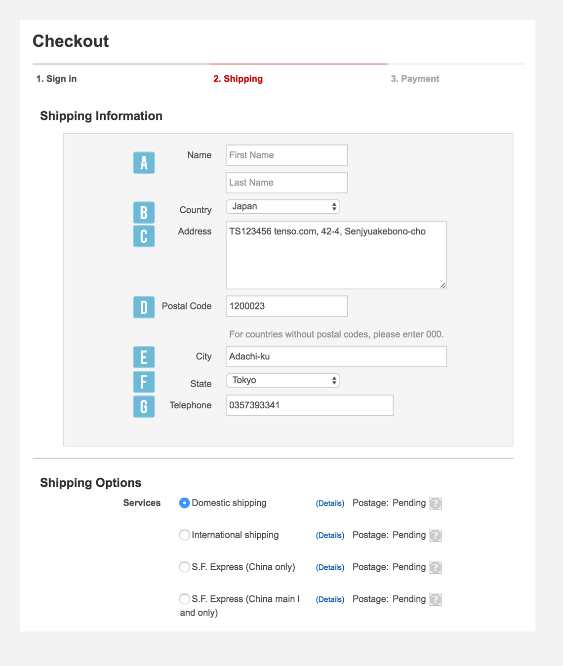The image size is (563, 666).
Task: Go to the Payment step
Action: pos(415,79)
